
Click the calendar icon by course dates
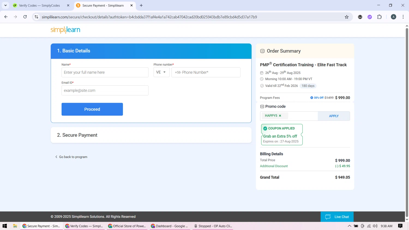pos(262,73)
